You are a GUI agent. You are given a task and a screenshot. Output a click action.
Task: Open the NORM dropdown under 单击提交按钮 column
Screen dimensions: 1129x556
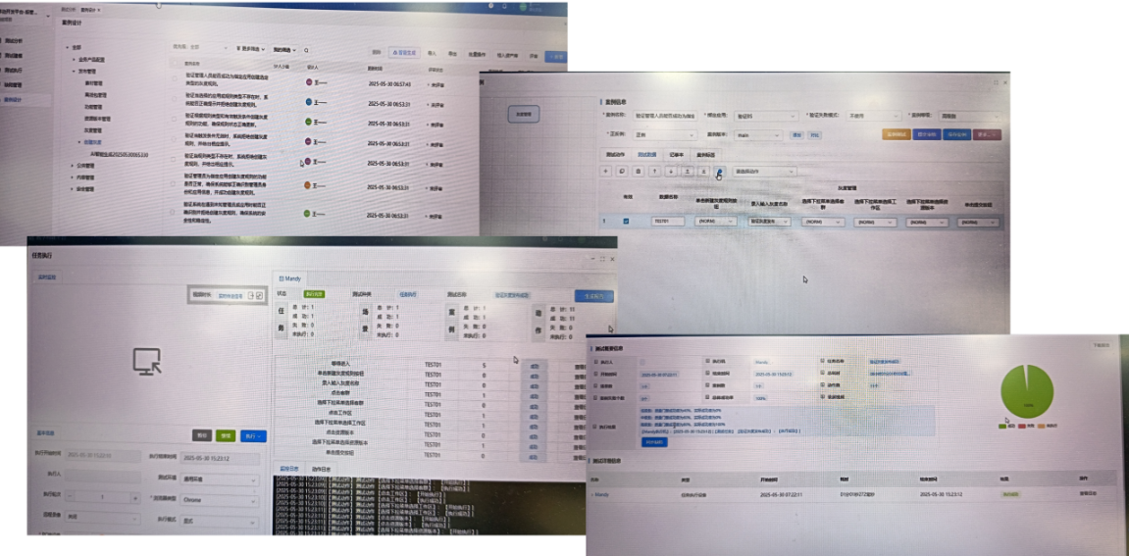pyautogui.click(x=979, y=223)
